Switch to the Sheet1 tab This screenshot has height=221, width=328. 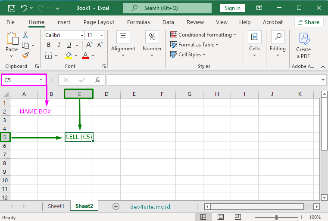56,206
